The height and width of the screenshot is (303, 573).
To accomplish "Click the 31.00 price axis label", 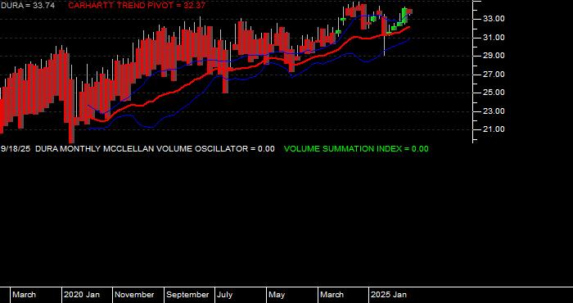I will (494, 38).
